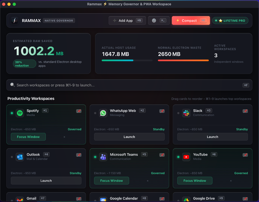Click the search workspaces field
This screenshot has width=259, height=202.
pyautogui.click(x=129, y=85)
